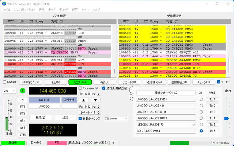Screen dimensions: 234x146
Task: Select the next radio button for Tx 4
Action: pyautogui.click(x=201, y=118)
